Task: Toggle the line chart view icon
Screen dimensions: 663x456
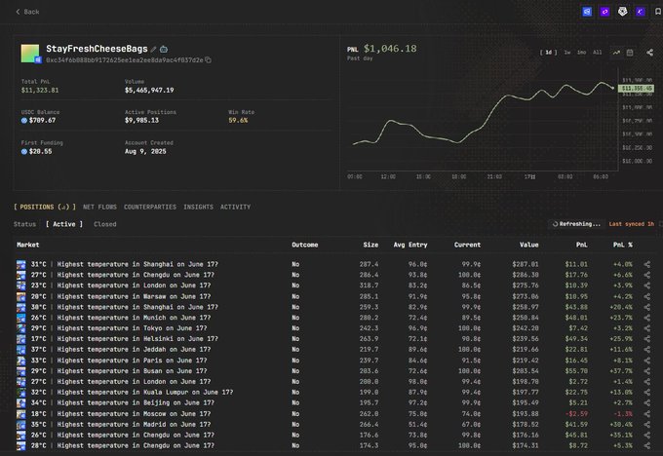Action: point(616,53)
